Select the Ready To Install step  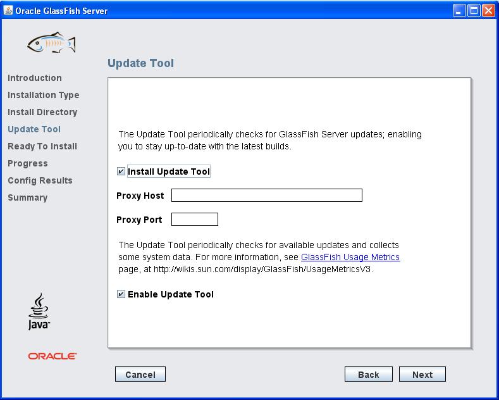pos(42,146)
